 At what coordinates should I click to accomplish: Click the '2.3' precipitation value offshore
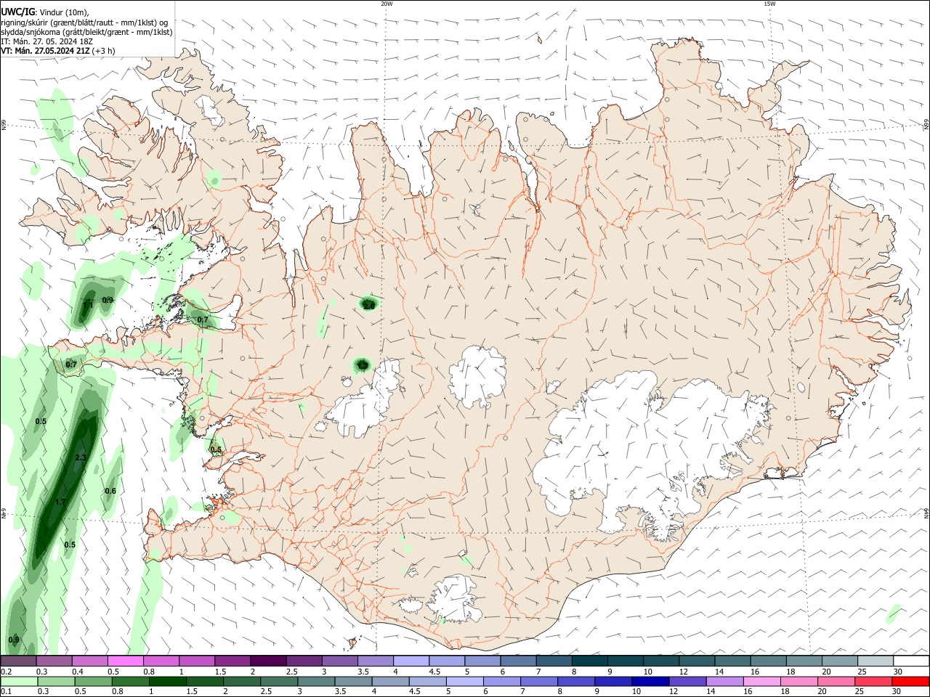click(x=81, y=457)
